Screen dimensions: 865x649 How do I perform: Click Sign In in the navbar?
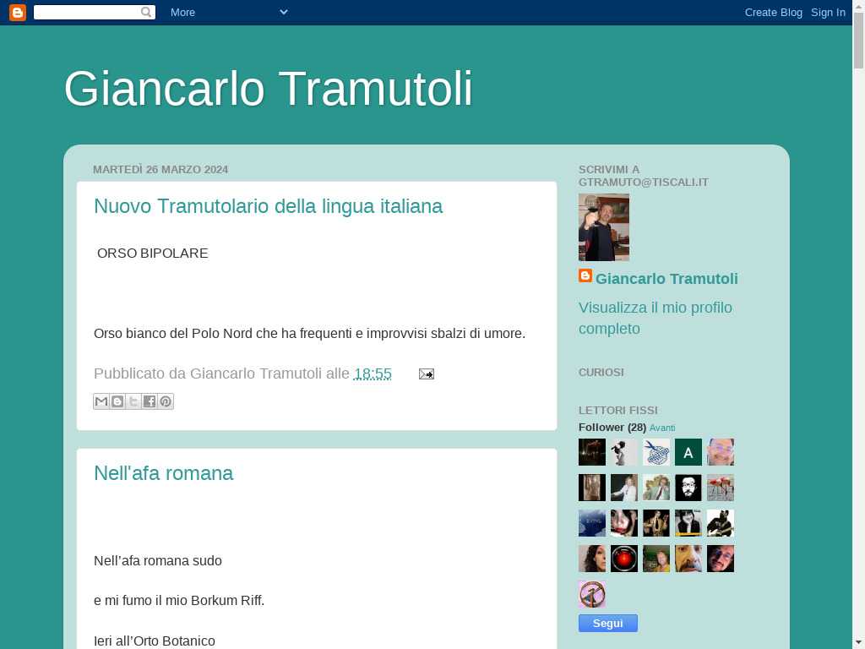pos(828,12)
